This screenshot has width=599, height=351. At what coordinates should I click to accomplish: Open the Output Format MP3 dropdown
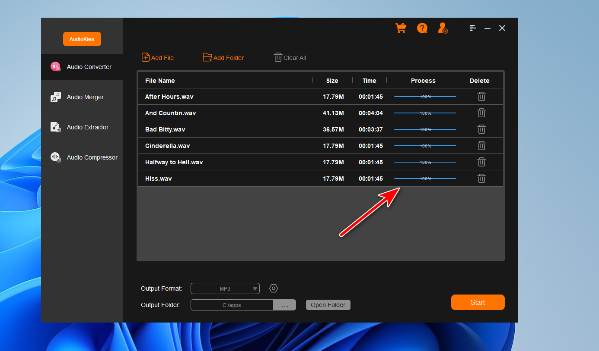point(225,288)
